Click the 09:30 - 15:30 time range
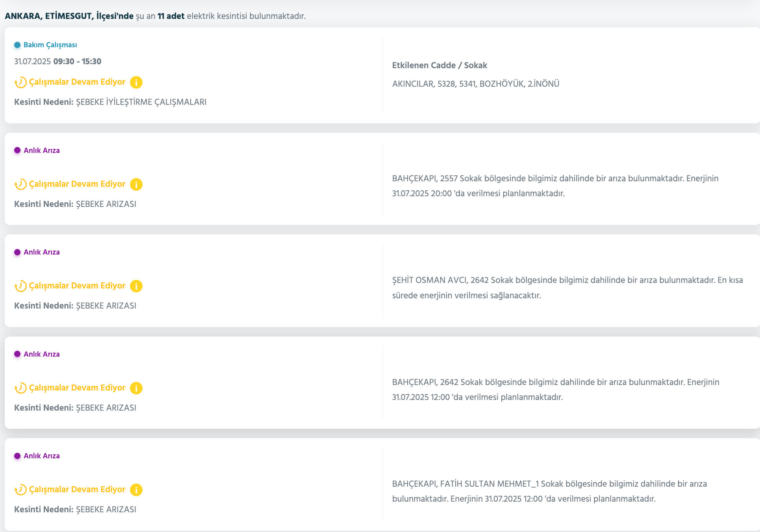Viewport: 760px width, 532px height. tap(77, 61)
